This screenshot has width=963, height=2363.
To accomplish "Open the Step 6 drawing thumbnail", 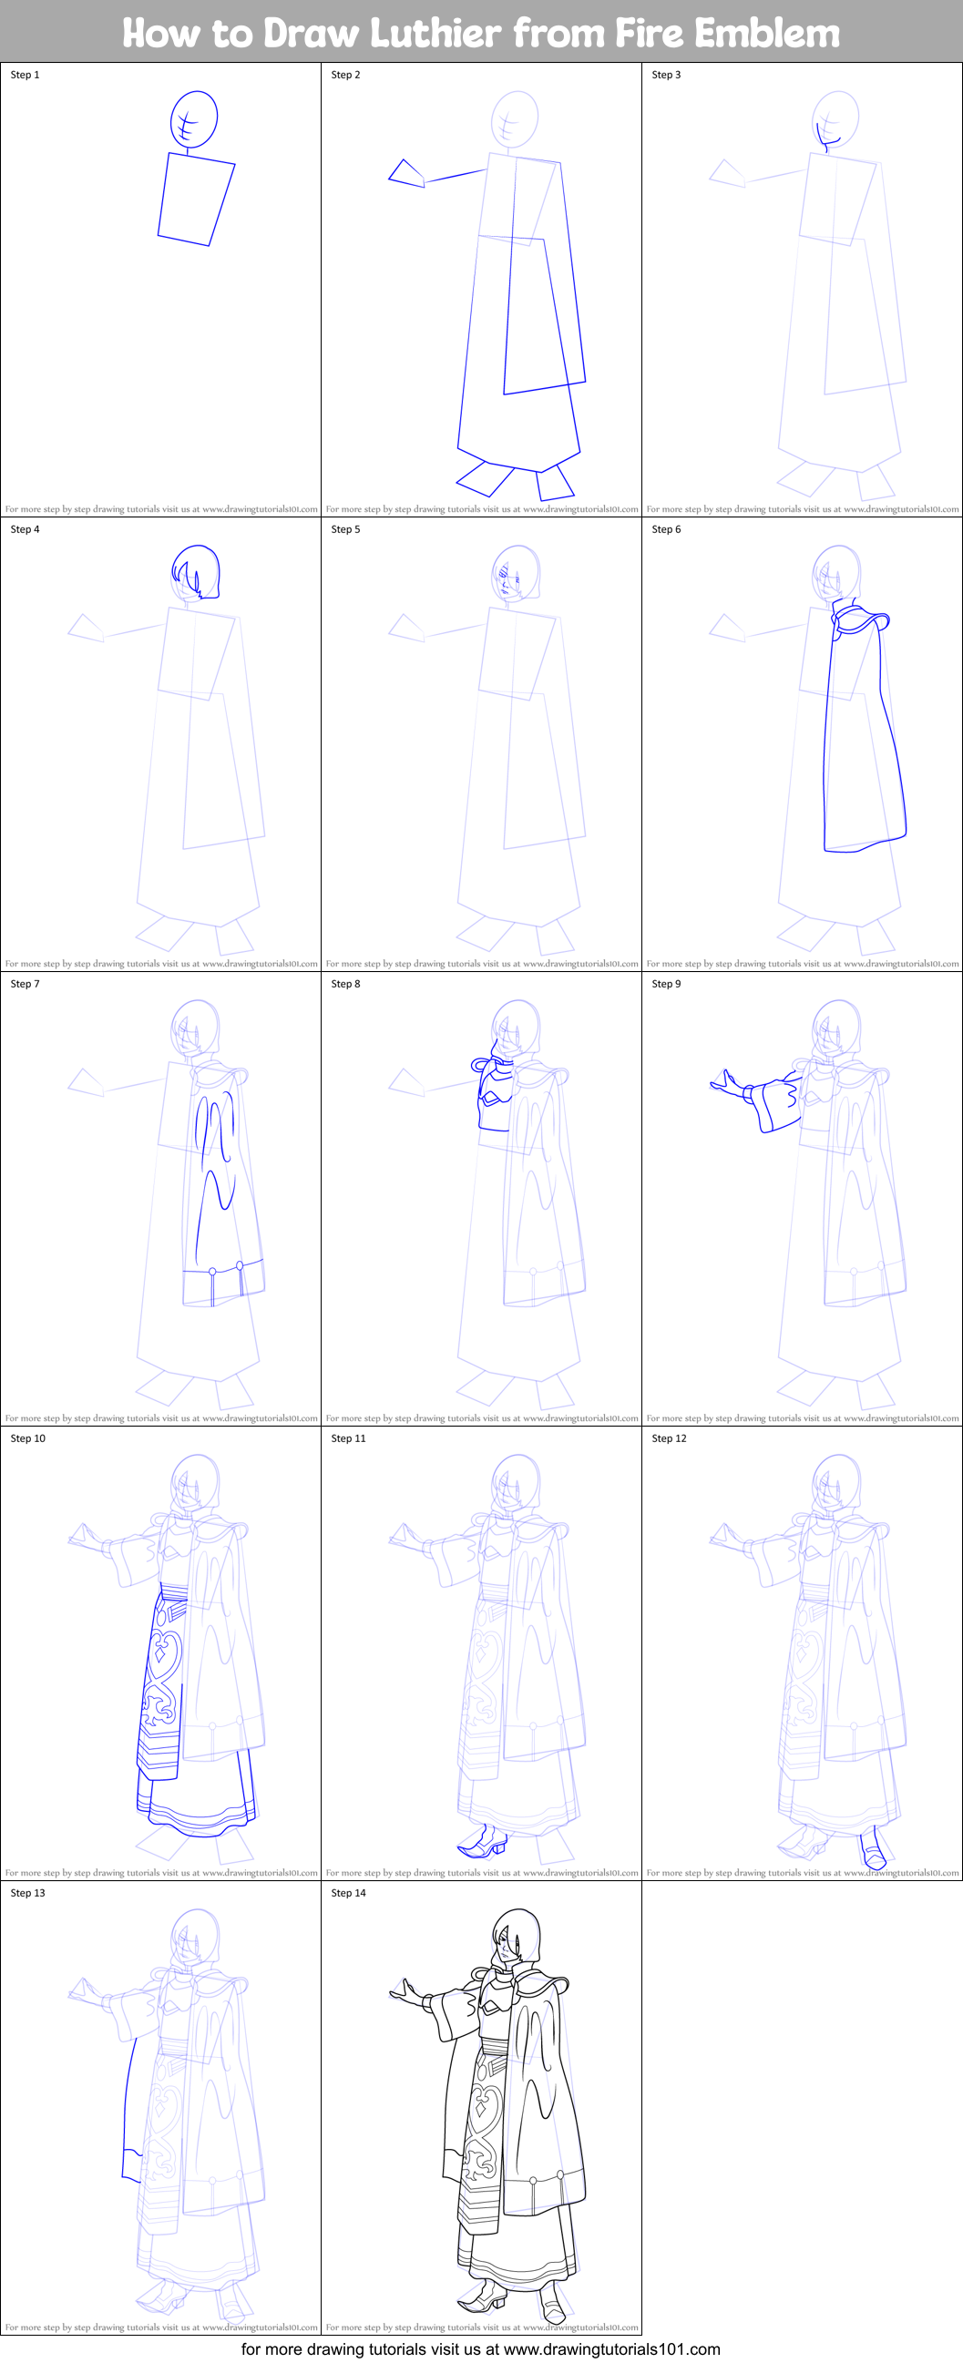I will point(803,744).
